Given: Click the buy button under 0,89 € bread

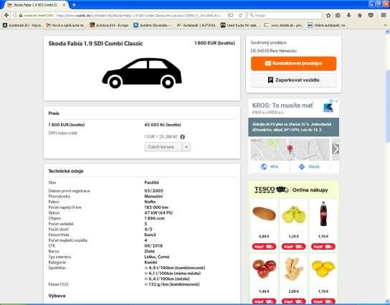Looking at the screenshot, I should tap(264, 246).
